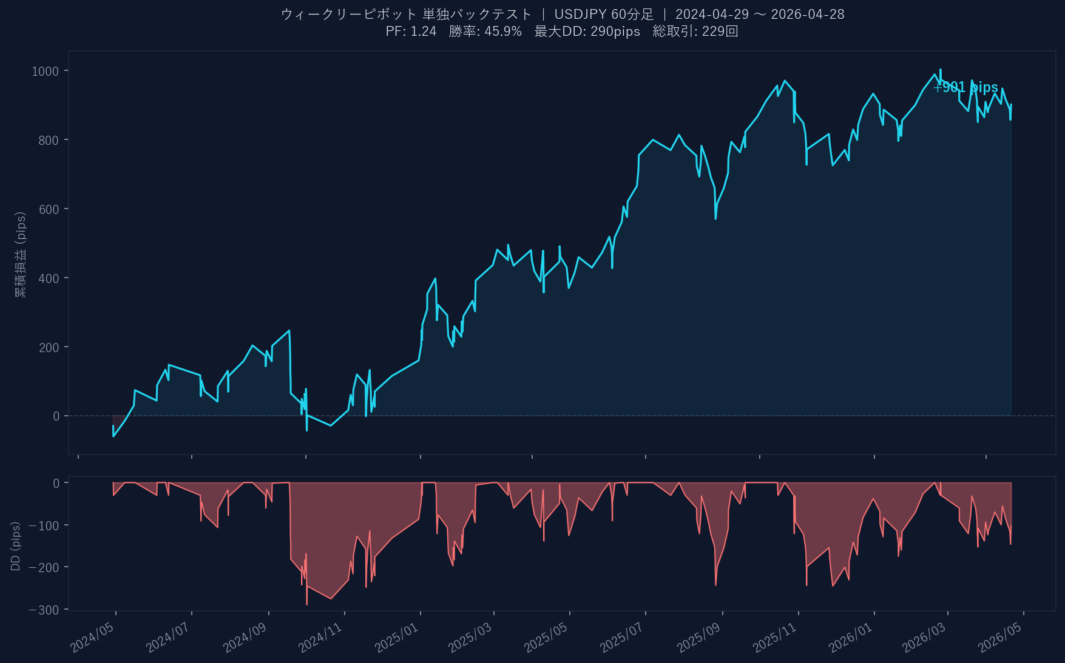1065x663 pixels.
Task: Click the 1000 tick on the equity axis
Action: 45,72
